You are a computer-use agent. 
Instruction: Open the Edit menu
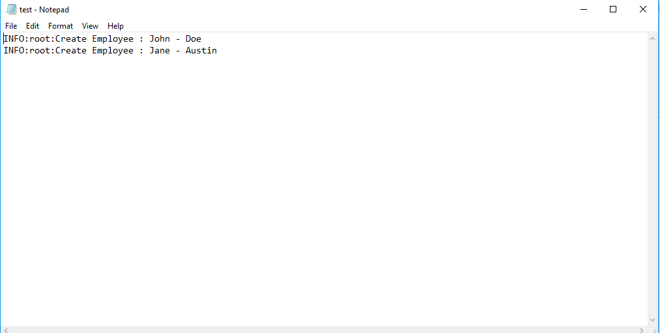click(33, 26)
